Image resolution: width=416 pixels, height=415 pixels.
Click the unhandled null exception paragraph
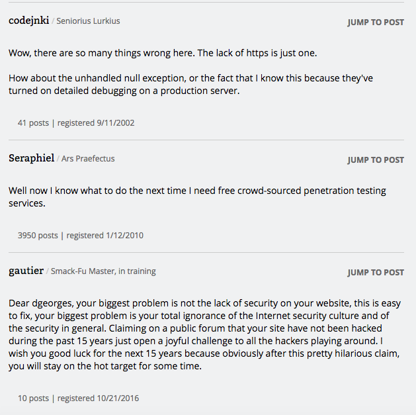pyautogui.click(x=190, y=85)
